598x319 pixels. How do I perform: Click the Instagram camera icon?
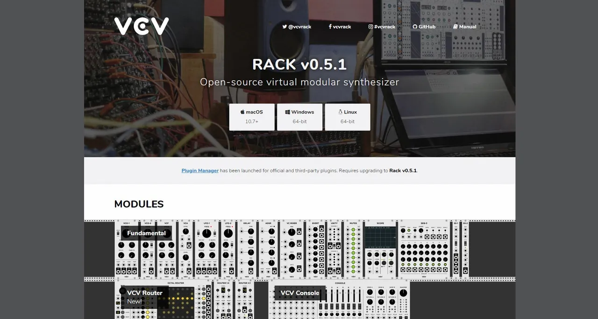coord(370,27)
